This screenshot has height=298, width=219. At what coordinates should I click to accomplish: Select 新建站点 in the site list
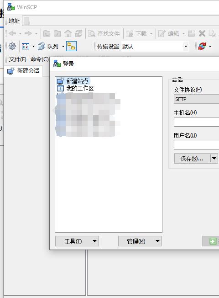(73, 81)
